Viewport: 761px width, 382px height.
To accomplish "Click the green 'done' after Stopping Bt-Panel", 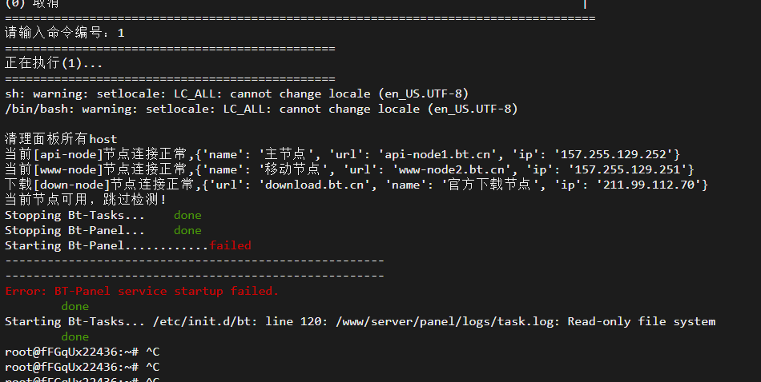I will click(187, 230).
